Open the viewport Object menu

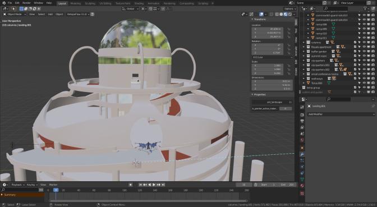[59, 14]
